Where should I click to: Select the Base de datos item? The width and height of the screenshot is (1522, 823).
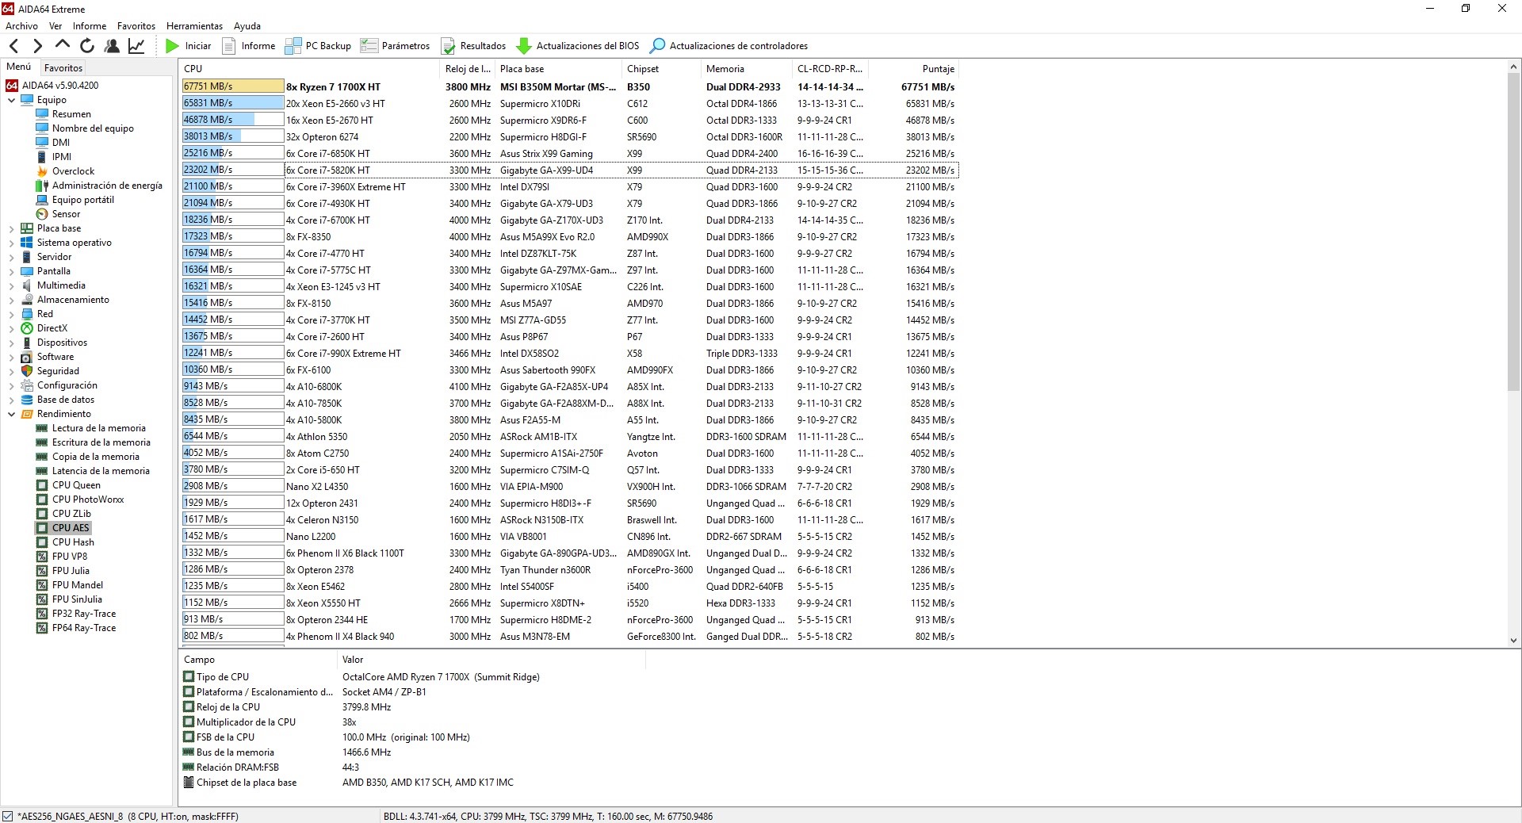[66, 400]
